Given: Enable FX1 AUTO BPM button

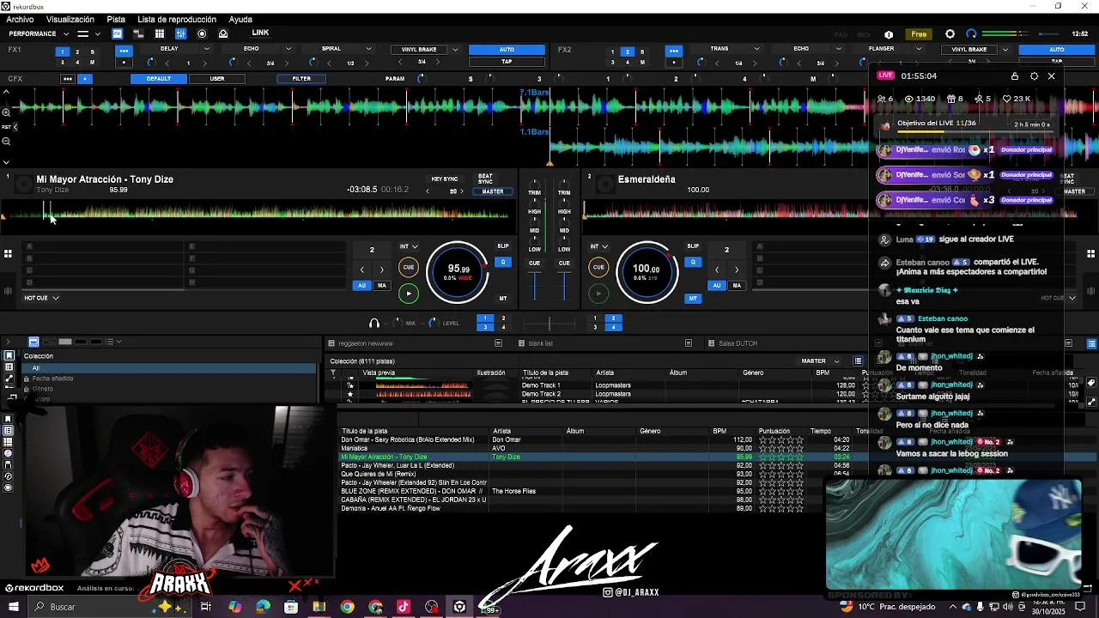Looking at the screenshot, I should (507, 50).
